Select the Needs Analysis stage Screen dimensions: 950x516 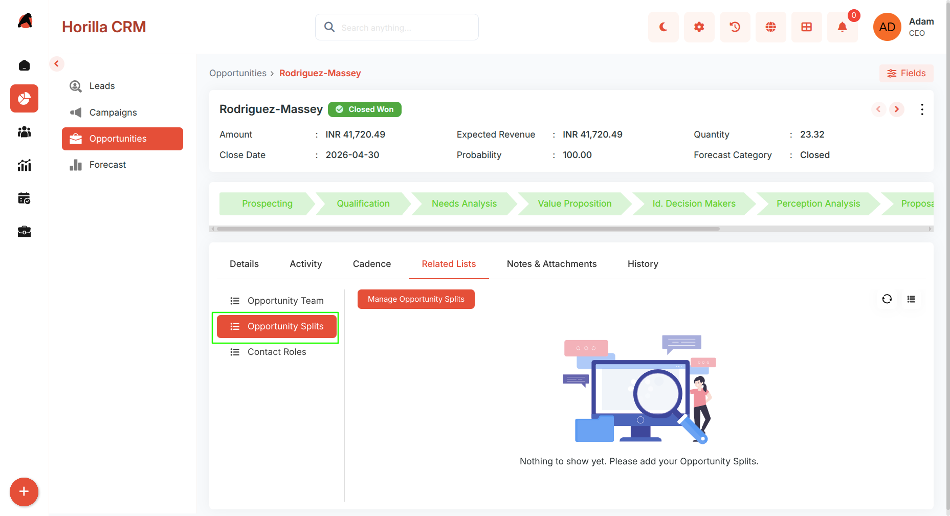464,204
